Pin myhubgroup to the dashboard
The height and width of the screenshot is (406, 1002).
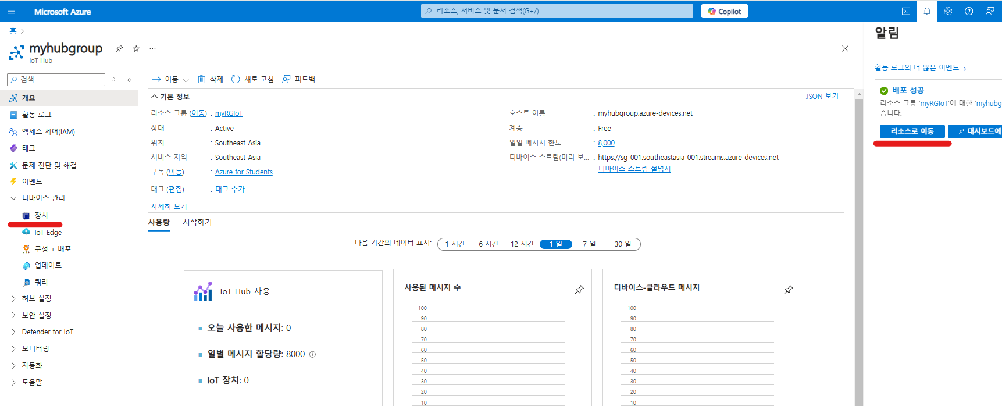(x=119, y=49)
